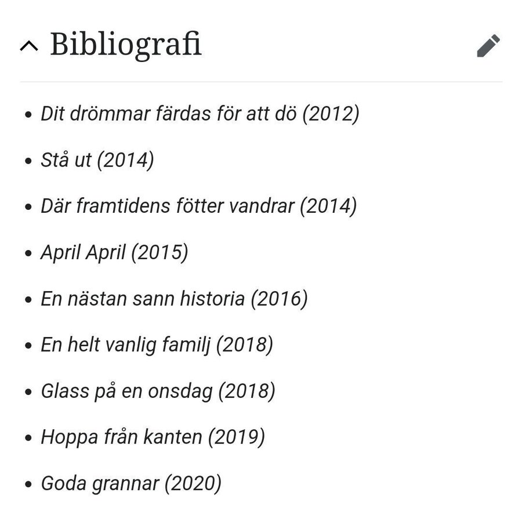Click the title En nästan sann historia
Viewport: 522px width, 515px height.
(143, 299)
